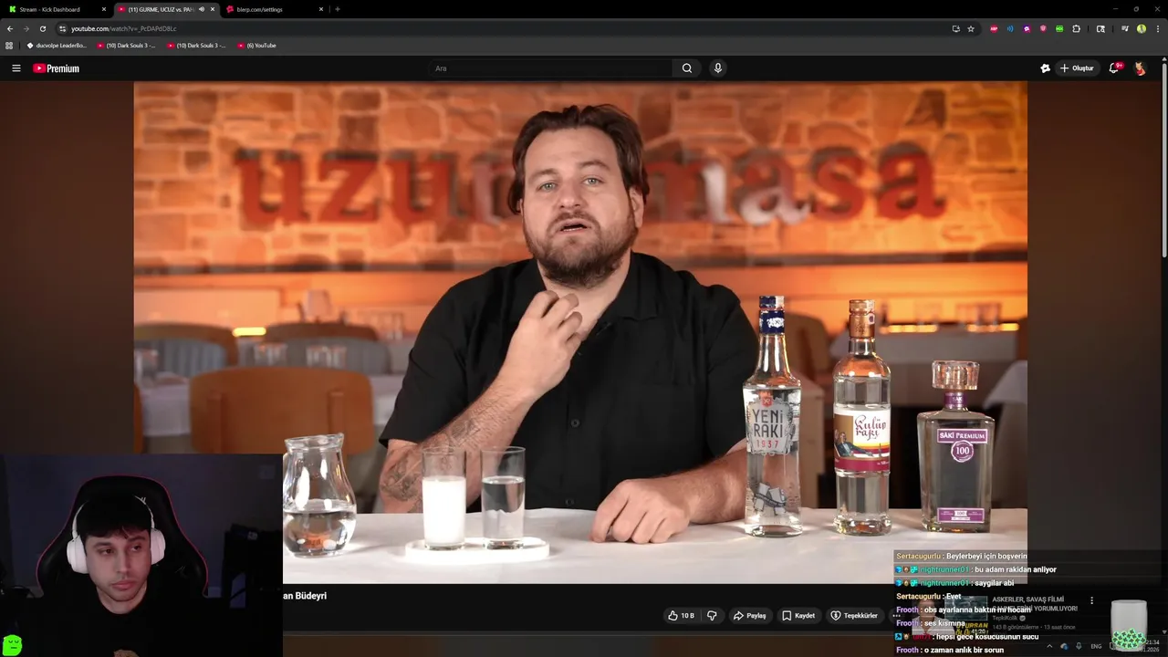Reload the page with the refresh icon

coord(42,28)
